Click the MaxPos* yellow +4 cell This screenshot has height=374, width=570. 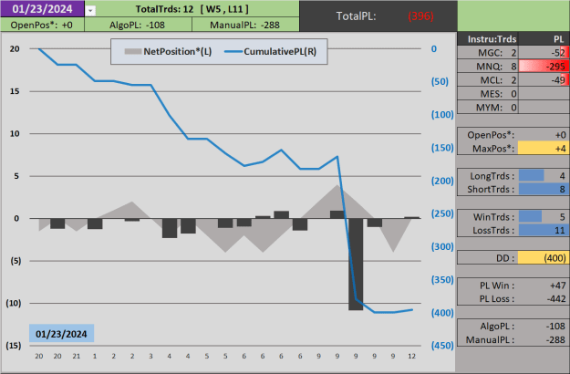point(544,149)
